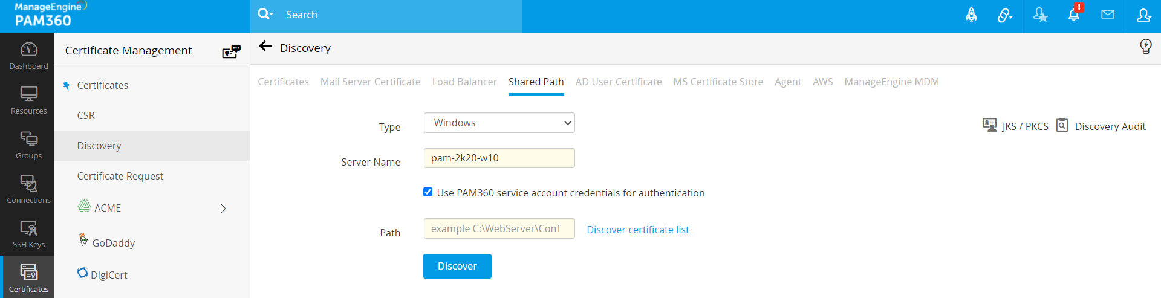Image resolution: width=1161 pixels, height=298 pixels.
Task: Open the Resources sidebar icon
Action: [x=28, y=100]
